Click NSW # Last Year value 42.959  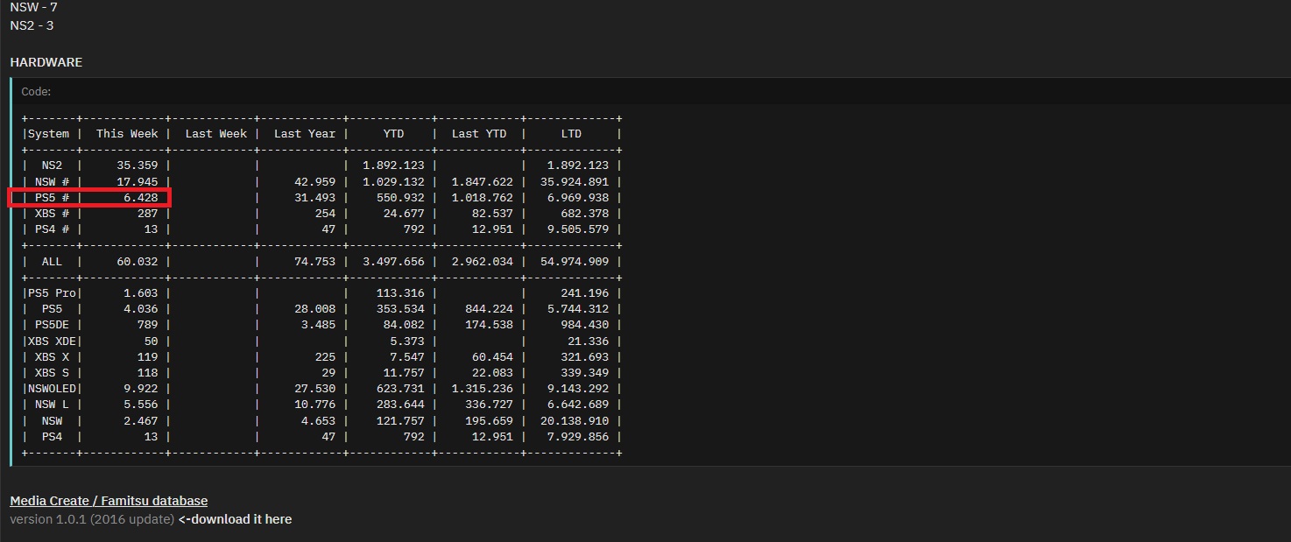pyautogui.click(x=314, y=181)
